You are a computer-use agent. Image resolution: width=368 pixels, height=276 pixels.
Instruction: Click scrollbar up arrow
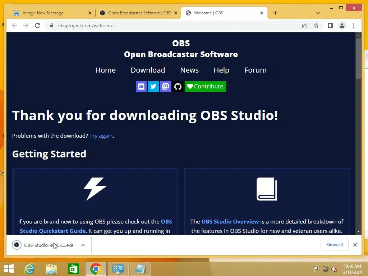click(358, 36)
